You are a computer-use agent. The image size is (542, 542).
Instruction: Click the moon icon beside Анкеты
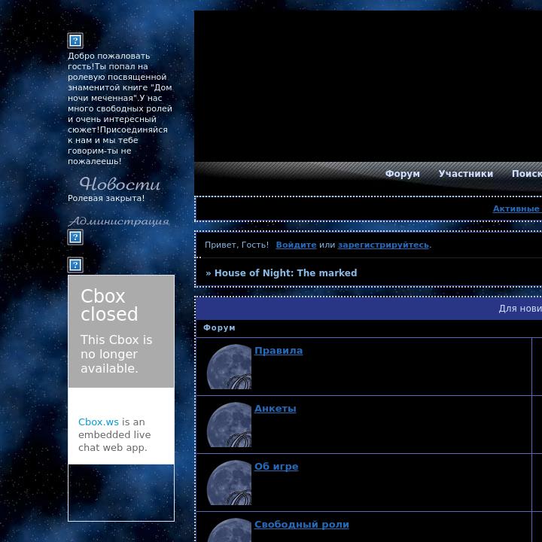click(x=229, y=425)
